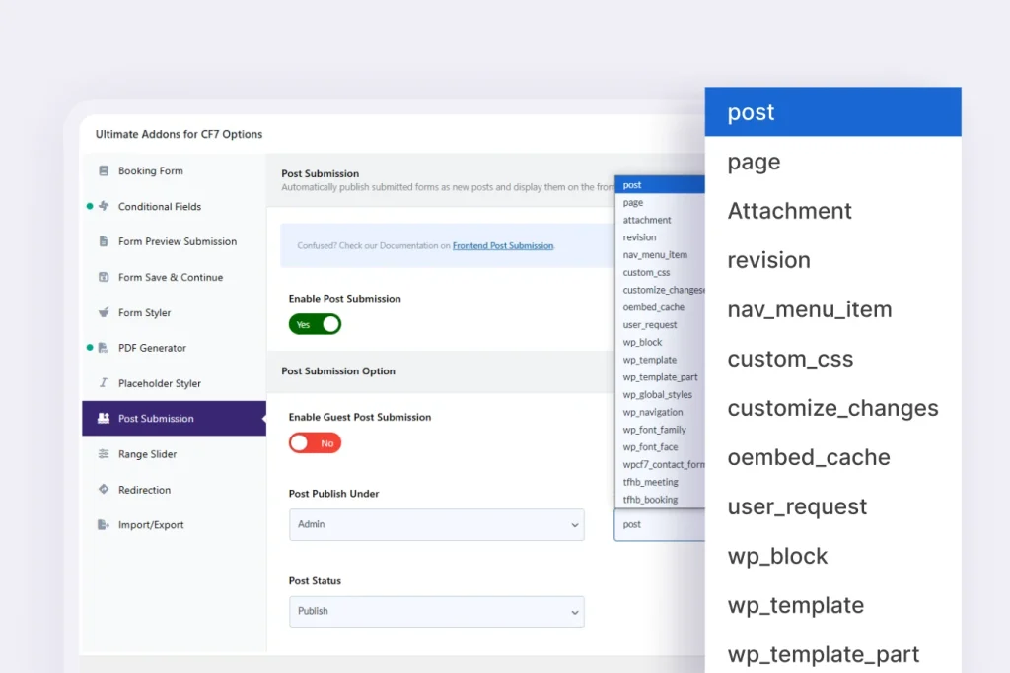This screenshot has width=1010, height=673.
Task: Click 'Ultimate Addons for CF7 Options' title
Action: (180, 134)
